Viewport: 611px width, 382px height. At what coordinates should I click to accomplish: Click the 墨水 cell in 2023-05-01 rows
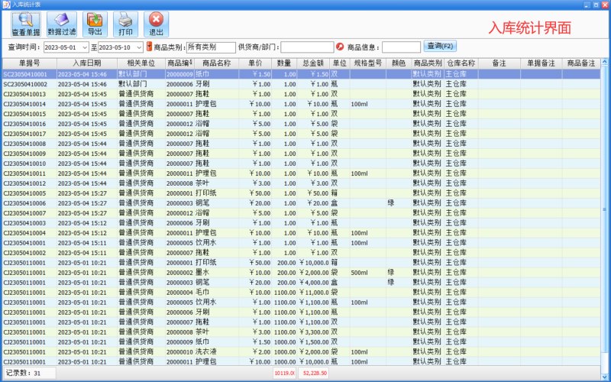216,273
